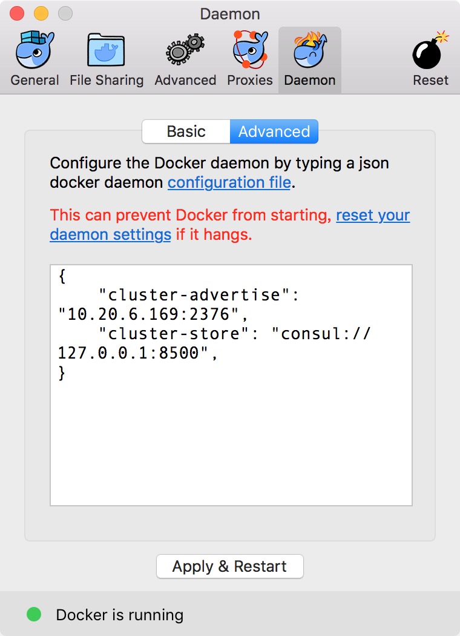Click the Apply & Restart button

tap(230, 566)
